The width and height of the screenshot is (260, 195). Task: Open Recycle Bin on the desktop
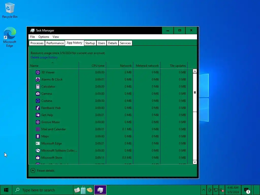pos(10,10)
